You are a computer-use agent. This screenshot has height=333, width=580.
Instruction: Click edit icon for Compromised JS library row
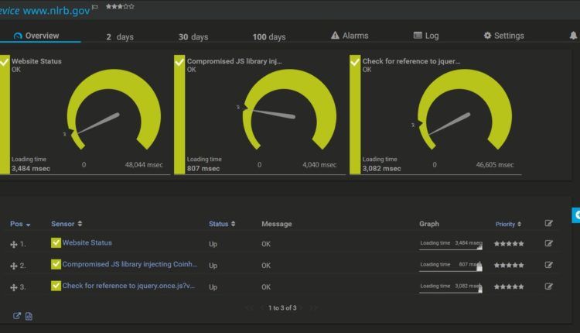pos(548,265)
